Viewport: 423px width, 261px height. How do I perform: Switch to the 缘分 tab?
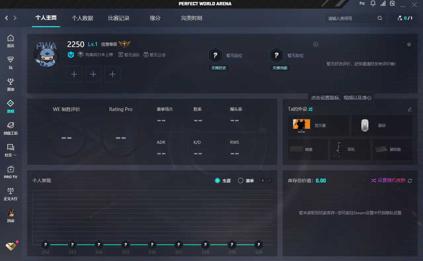click(155, 18)
